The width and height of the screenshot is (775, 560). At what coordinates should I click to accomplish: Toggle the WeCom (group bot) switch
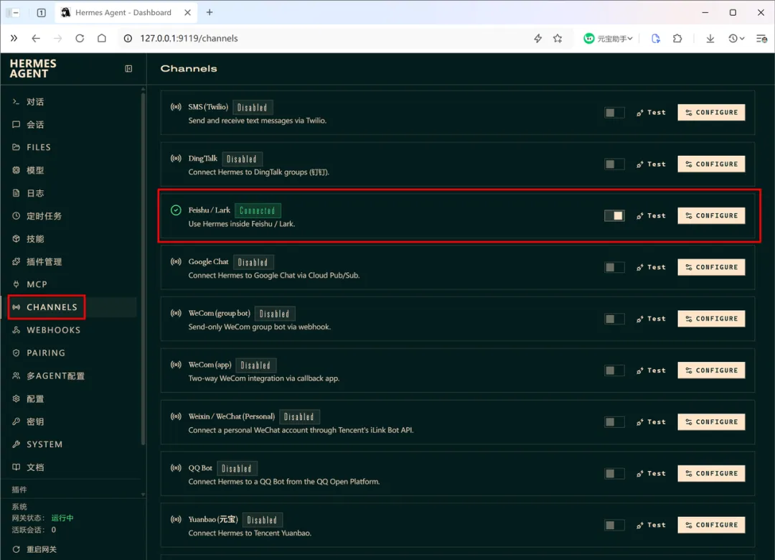coord(614,319)
